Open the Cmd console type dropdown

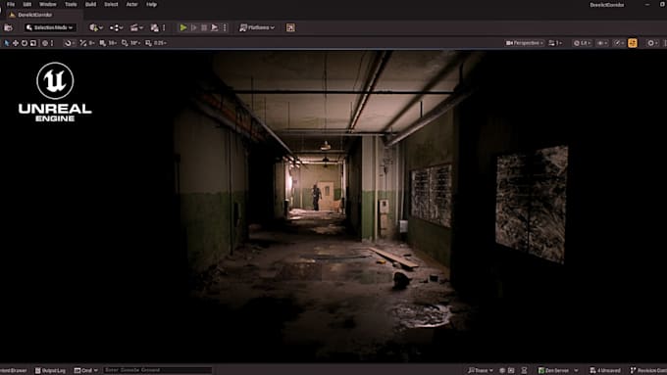(x=86, y=370)
